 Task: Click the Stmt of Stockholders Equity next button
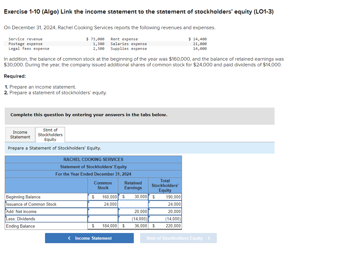click(x=178, y=238)
